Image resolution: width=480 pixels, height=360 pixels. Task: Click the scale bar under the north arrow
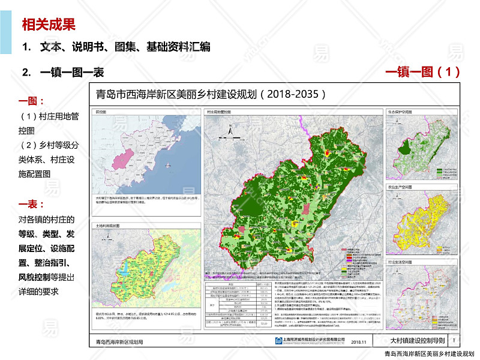pyautogui.click(x=232, y=139)
